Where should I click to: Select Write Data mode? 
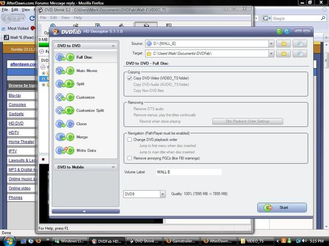[86, 150]
